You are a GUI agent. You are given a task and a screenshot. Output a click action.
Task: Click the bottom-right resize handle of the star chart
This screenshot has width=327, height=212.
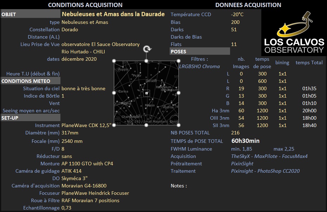[x=178, y=125]
